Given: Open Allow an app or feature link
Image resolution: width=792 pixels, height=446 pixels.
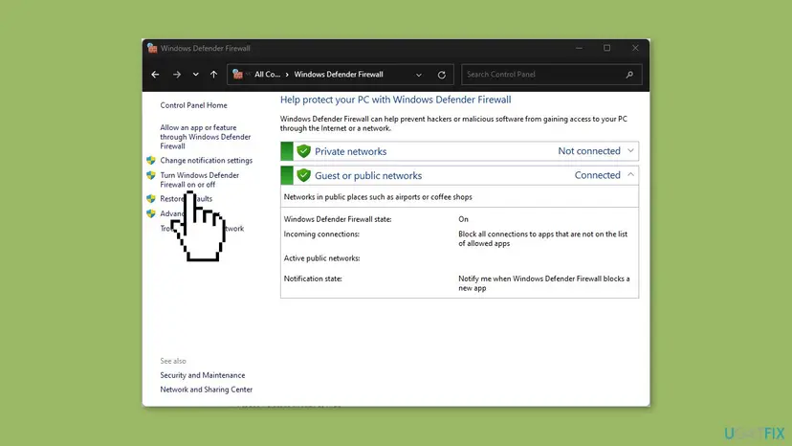Looking at the screenshot, I should 205,137.
